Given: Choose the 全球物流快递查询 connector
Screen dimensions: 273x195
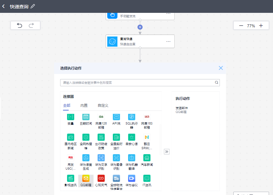Looking at the screenshot, I should [116, 182].
